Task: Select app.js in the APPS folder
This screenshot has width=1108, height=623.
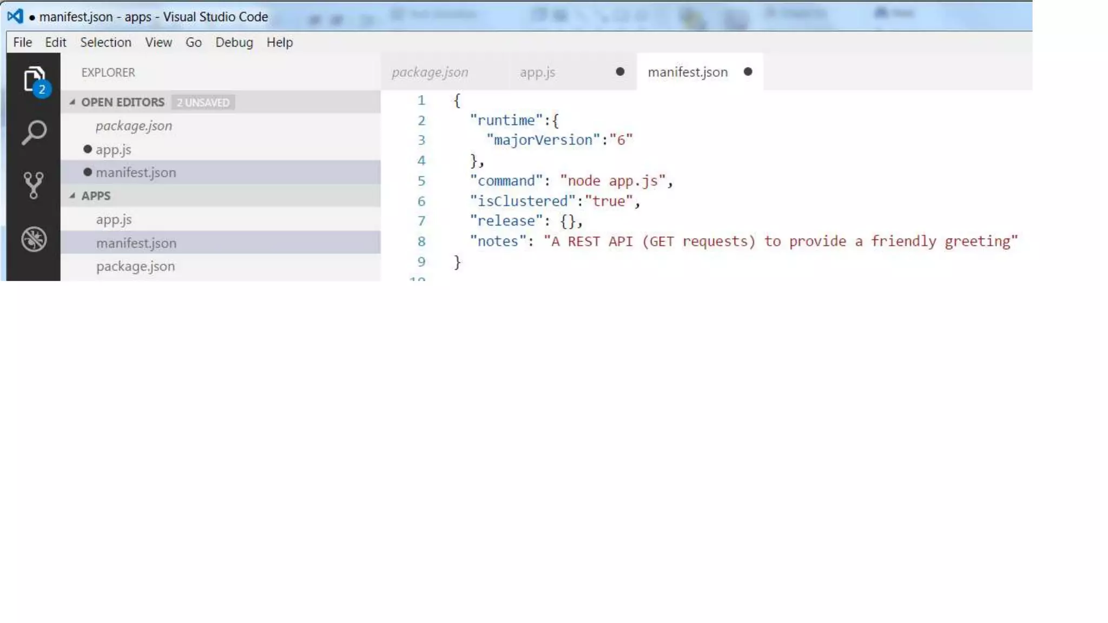Action: point(114,220)
